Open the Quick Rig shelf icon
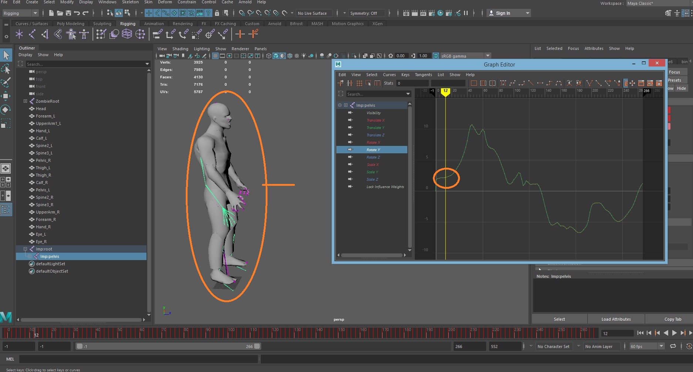The width and height of the screenshot is (693, 372). click(71, 34)
